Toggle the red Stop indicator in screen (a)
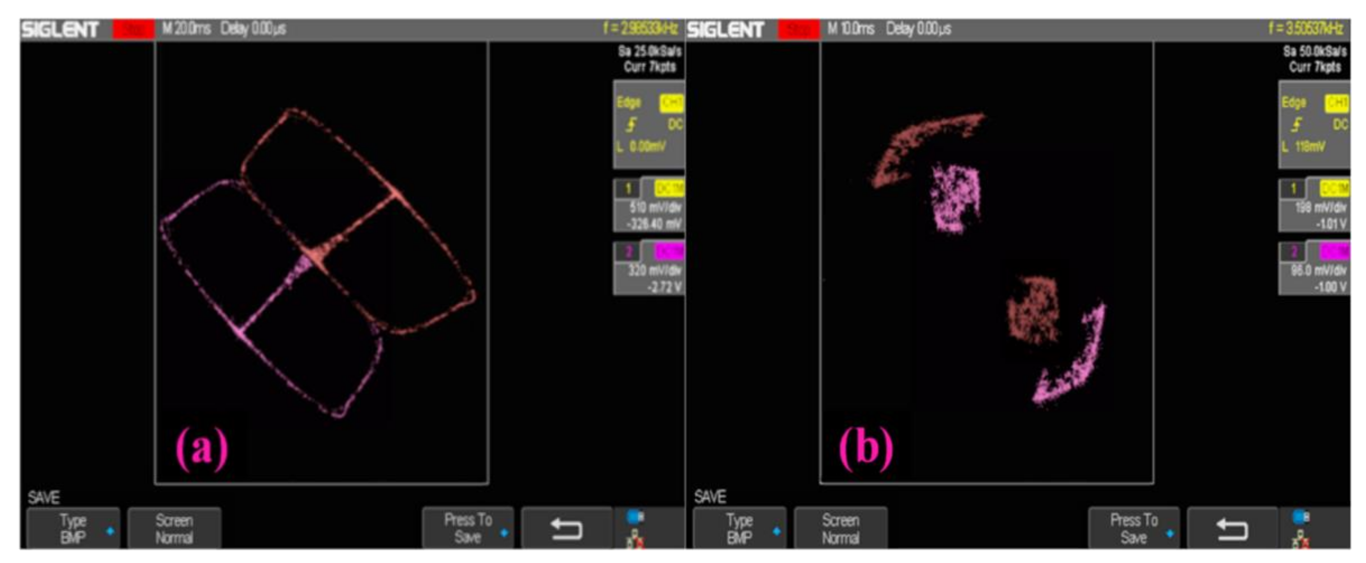The width and height of the screenshot is (1366, 563). pyautogui.click(x=134, y=29)
